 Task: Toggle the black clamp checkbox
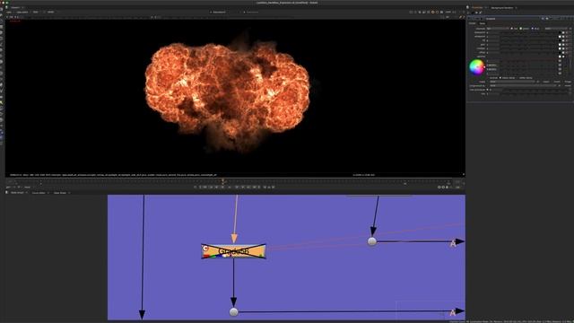[x=500, y=78]
